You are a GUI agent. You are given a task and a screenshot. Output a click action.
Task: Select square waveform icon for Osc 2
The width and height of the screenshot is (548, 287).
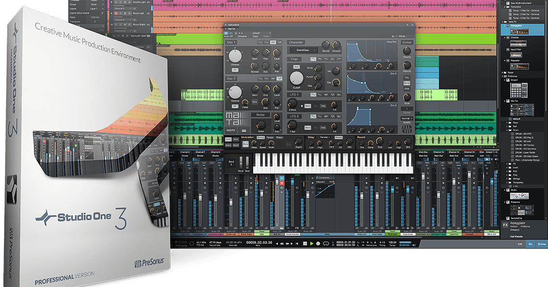tap(279, 79)
